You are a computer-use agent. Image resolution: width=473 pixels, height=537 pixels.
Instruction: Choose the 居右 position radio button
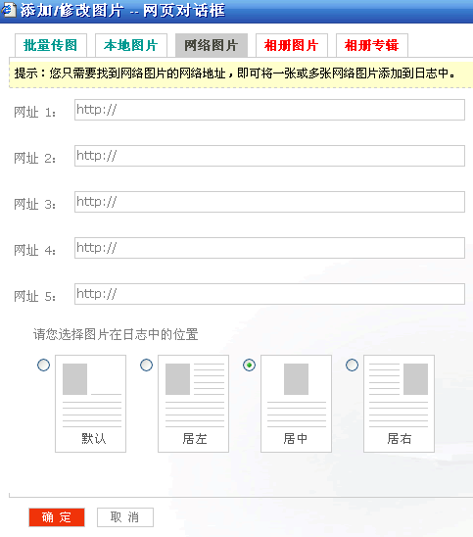(x=353, y=366)
